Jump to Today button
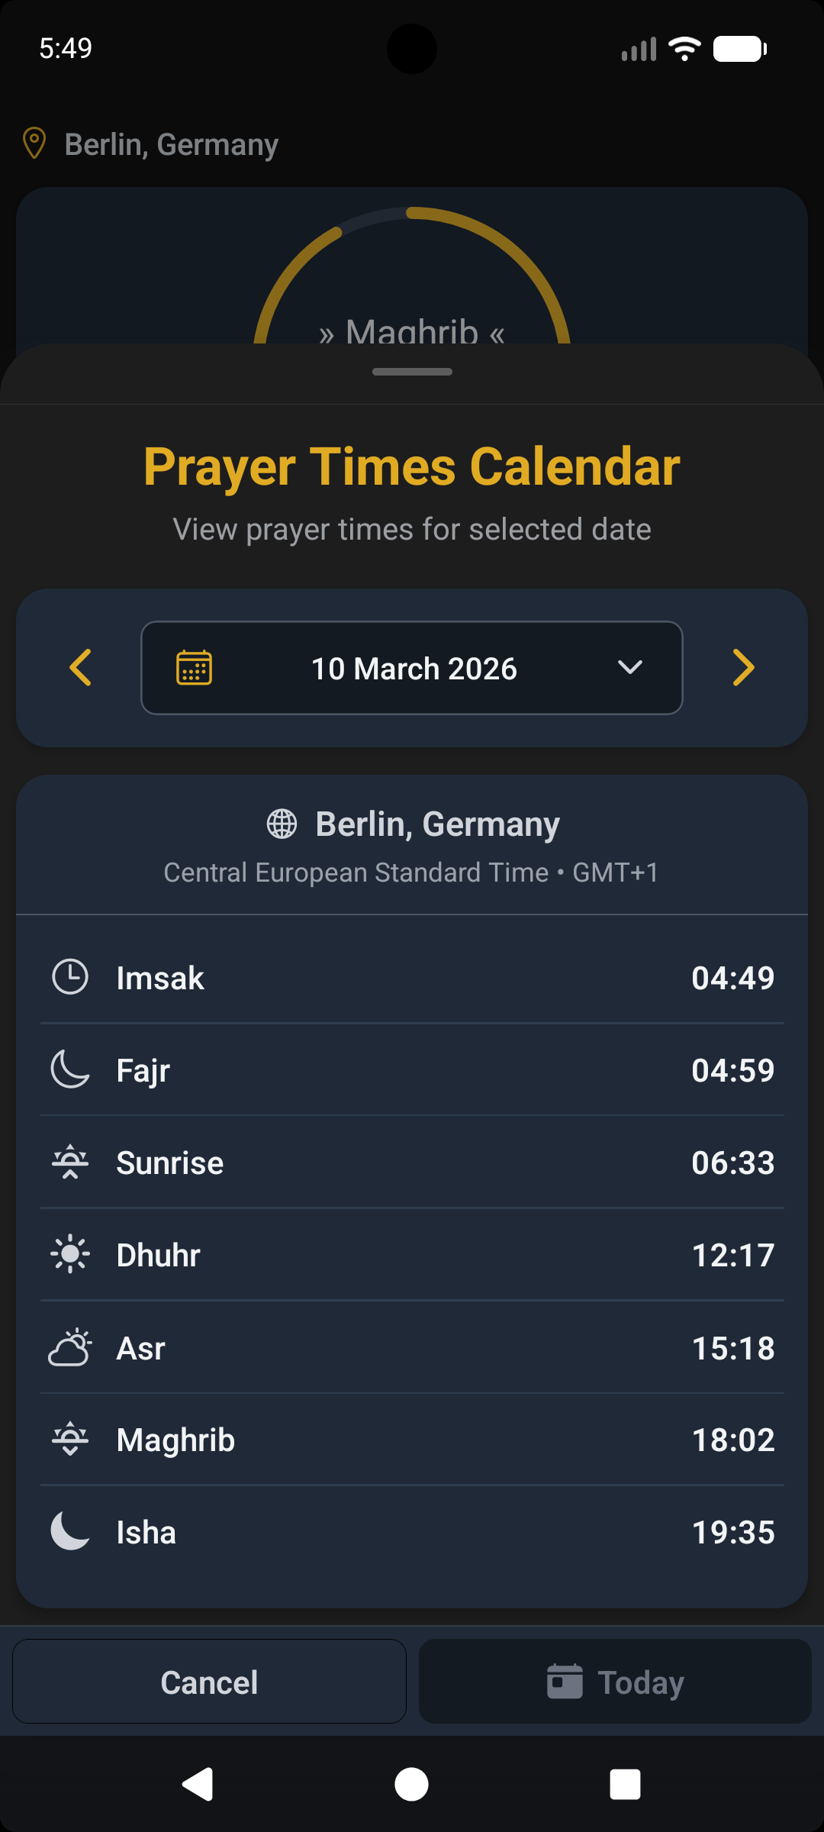Viewport: 824px width, 1832px height. (615, 1682)
